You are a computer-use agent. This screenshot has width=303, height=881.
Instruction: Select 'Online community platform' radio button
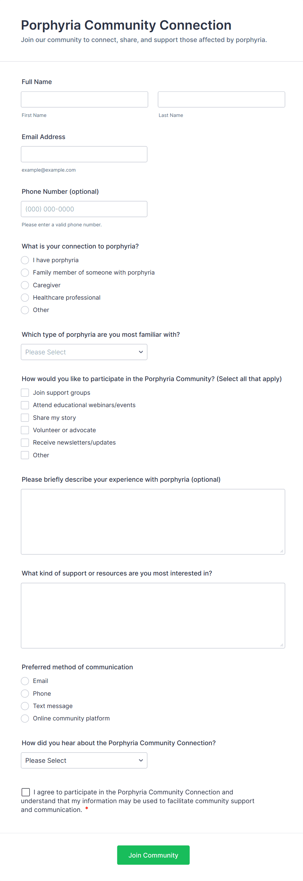(25, 718)
